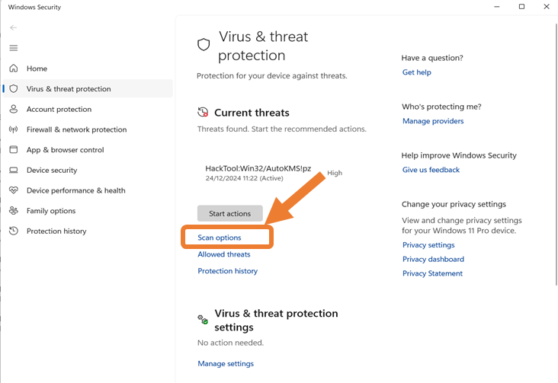Select Virus & threat protection in sidebar
The width and height of the screenshot is (558, 383).
pyautogui.click(x=69, y=89)
